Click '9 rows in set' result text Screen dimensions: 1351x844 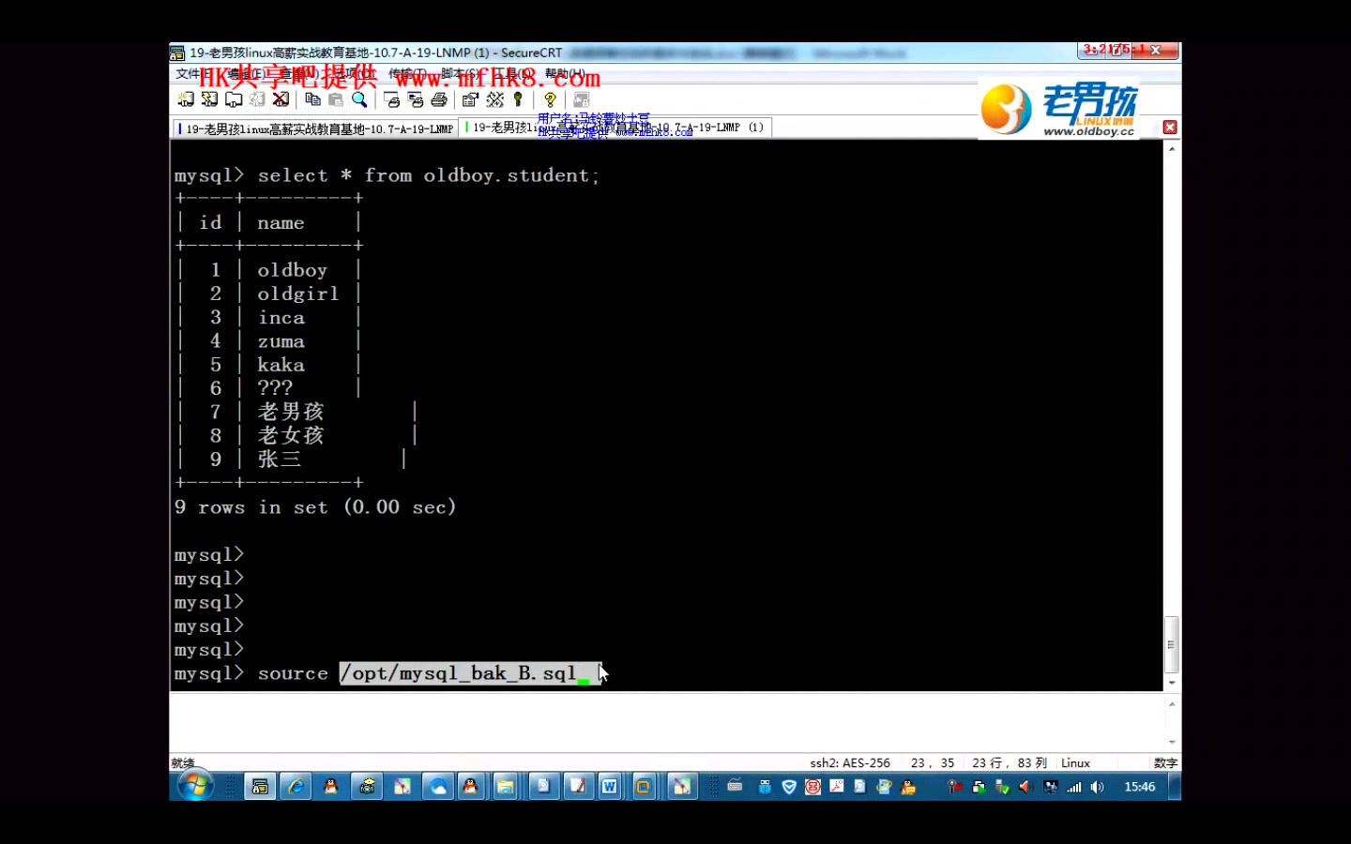314,507
